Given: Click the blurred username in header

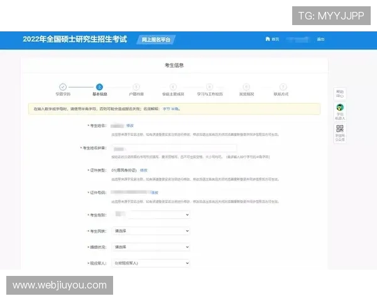Looking at the screenshot, I should [x=298, y=40].
